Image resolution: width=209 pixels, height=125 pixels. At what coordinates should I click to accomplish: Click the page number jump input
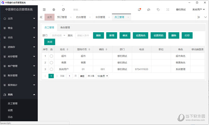tap(69, 76)
